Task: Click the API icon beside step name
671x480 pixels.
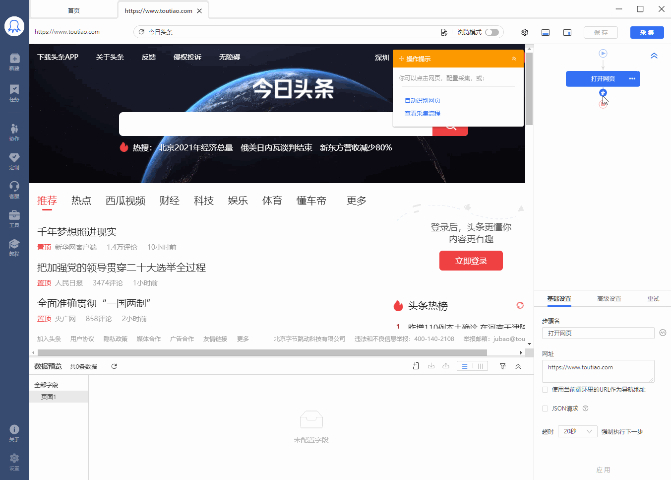Action: click(663, 333)
